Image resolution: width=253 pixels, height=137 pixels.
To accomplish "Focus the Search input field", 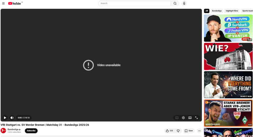I will [135, 3].
